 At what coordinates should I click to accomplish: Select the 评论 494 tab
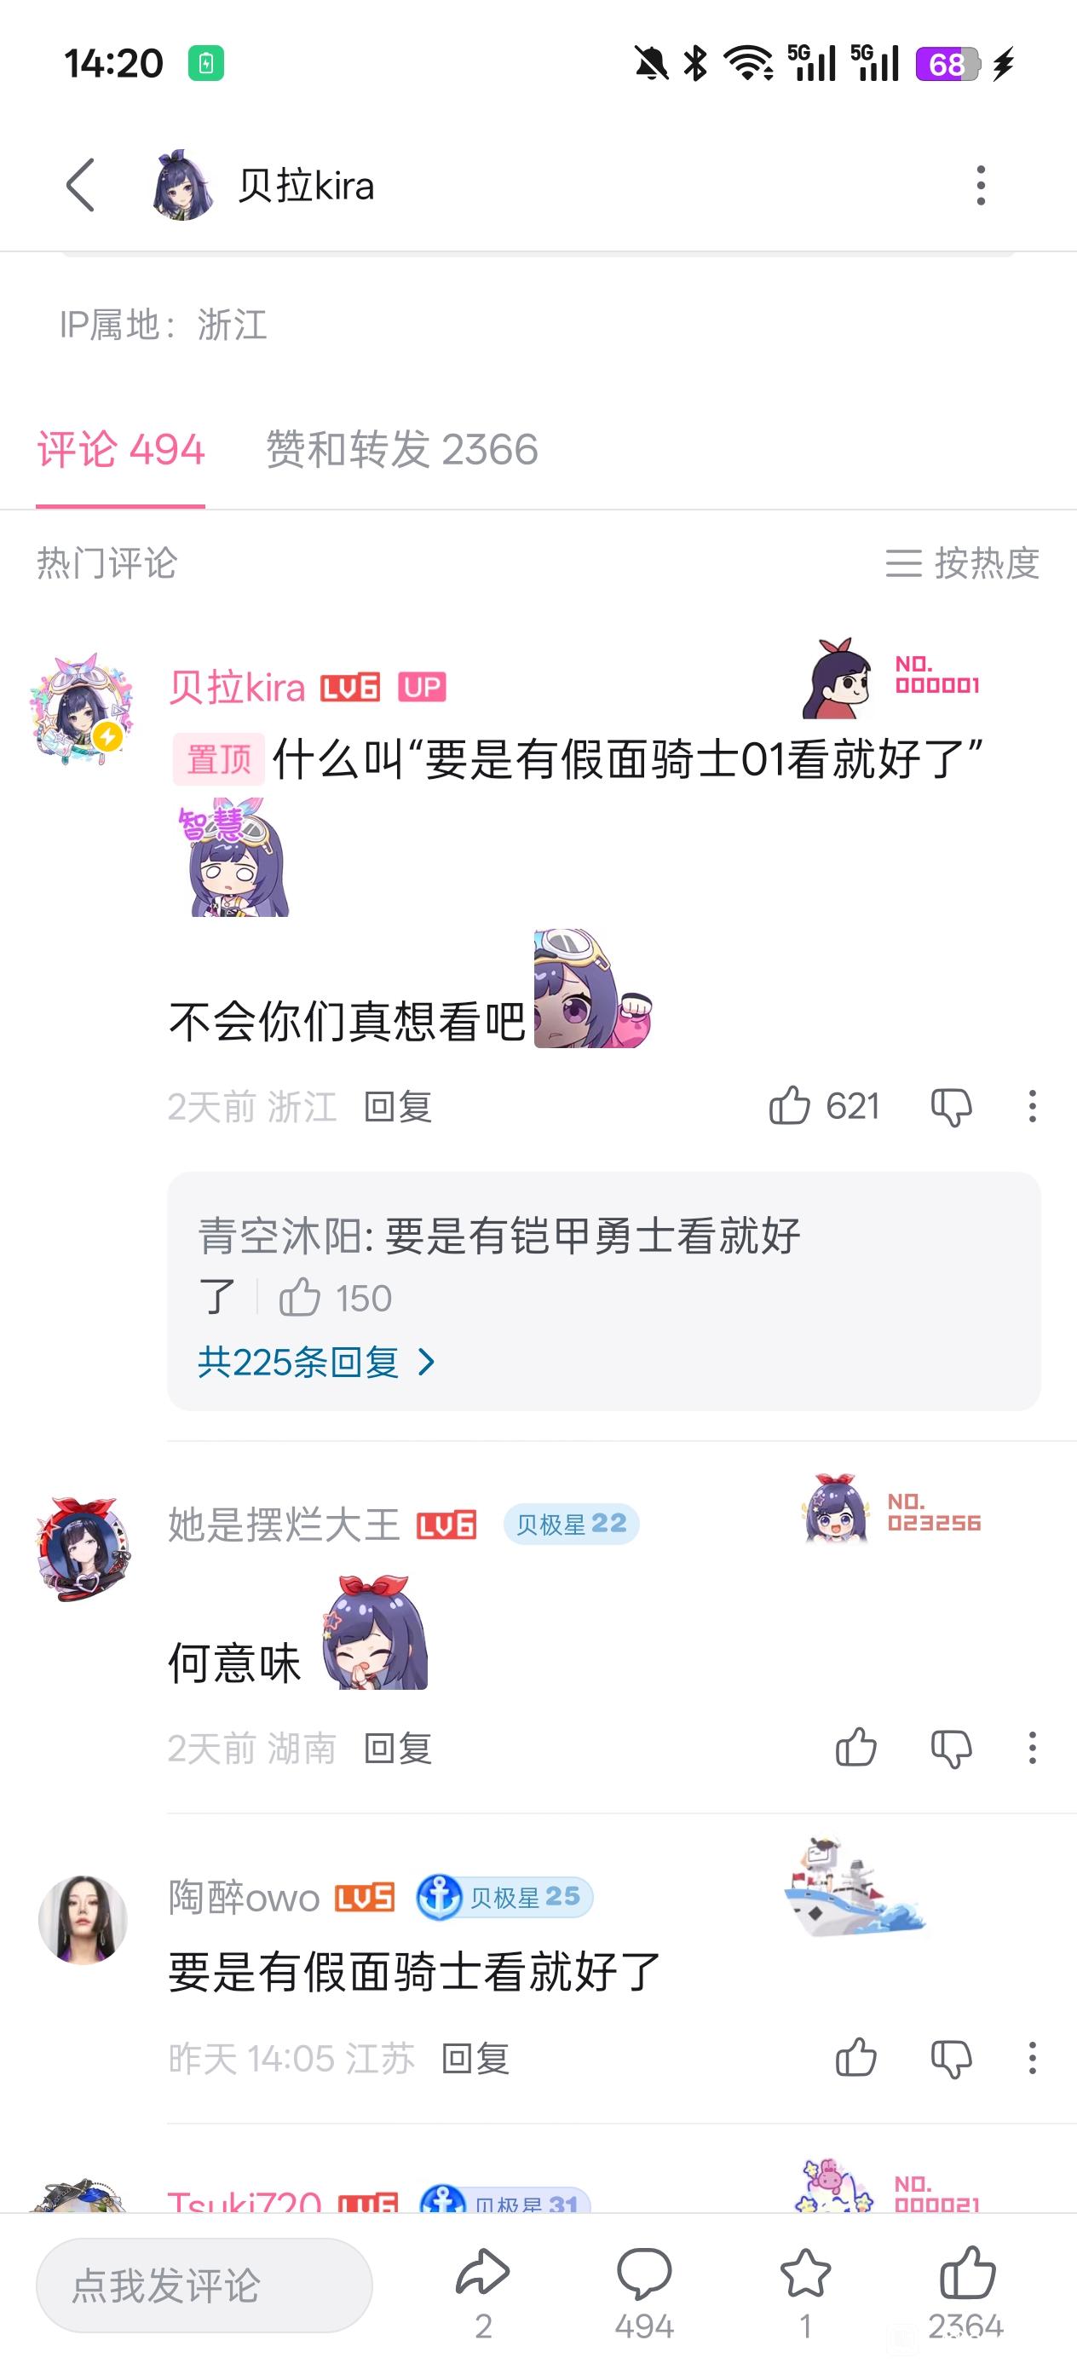point(120,450)
